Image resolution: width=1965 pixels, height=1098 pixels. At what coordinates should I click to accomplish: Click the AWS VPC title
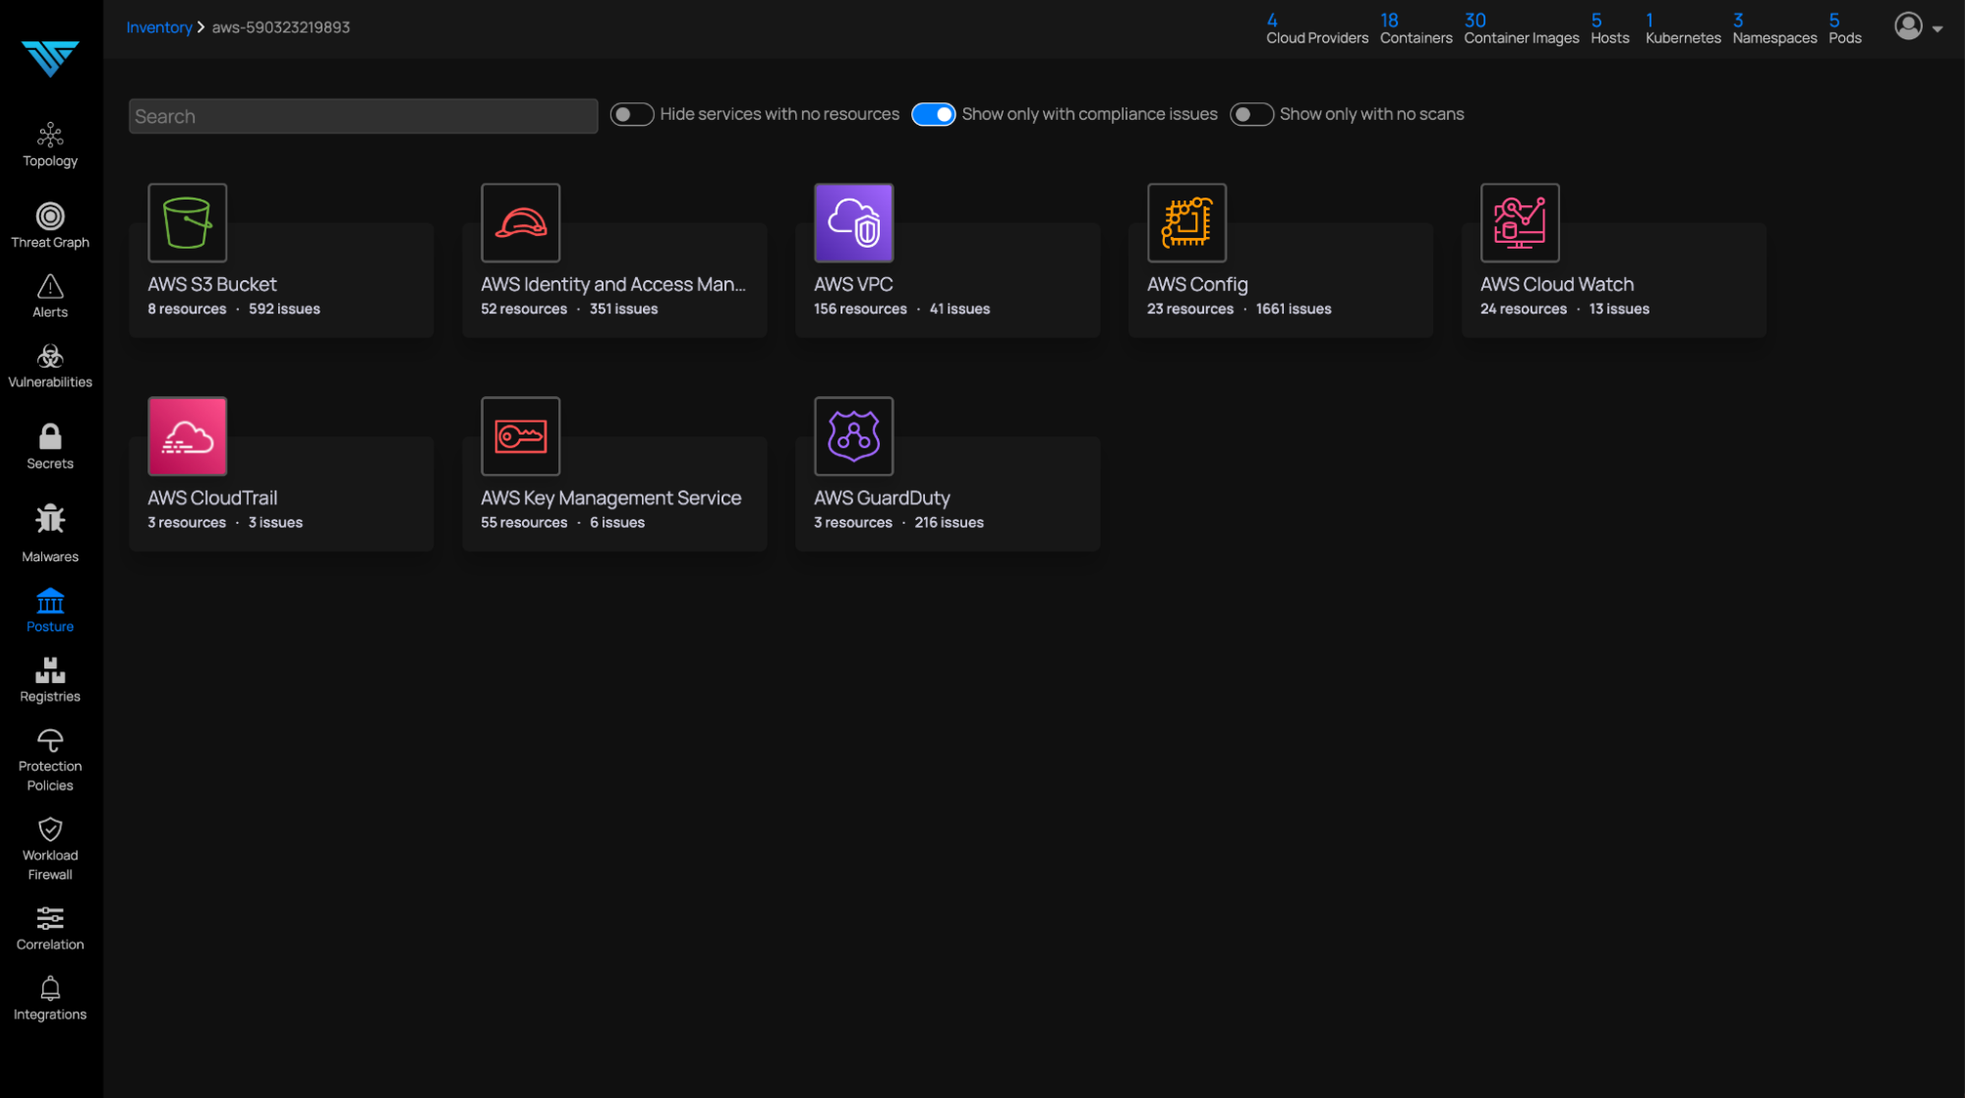coord(853,284)
